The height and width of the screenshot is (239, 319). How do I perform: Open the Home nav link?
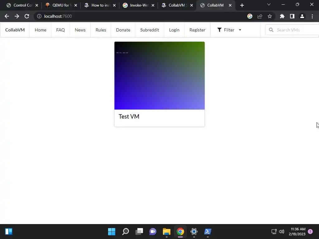[40, 30]
